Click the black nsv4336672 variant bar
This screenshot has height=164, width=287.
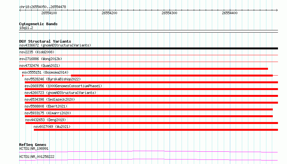pyautogui.click(x=148, y=48)
